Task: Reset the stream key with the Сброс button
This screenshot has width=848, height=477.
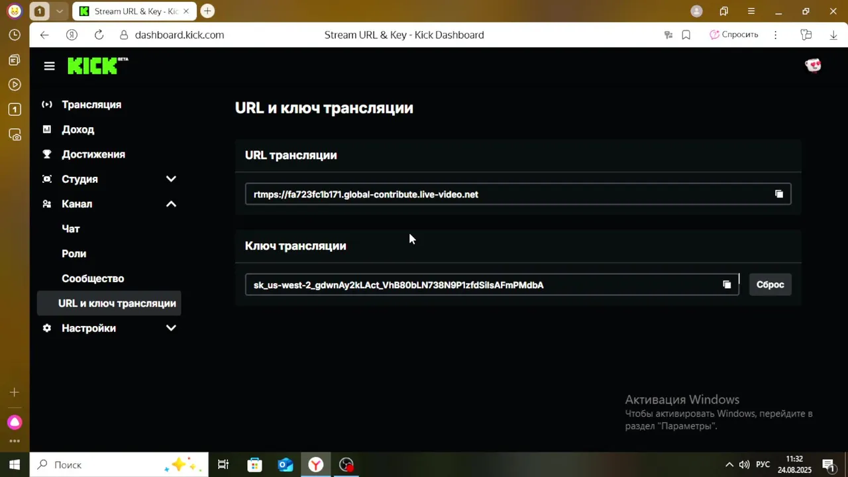Action: pos(770,285)
